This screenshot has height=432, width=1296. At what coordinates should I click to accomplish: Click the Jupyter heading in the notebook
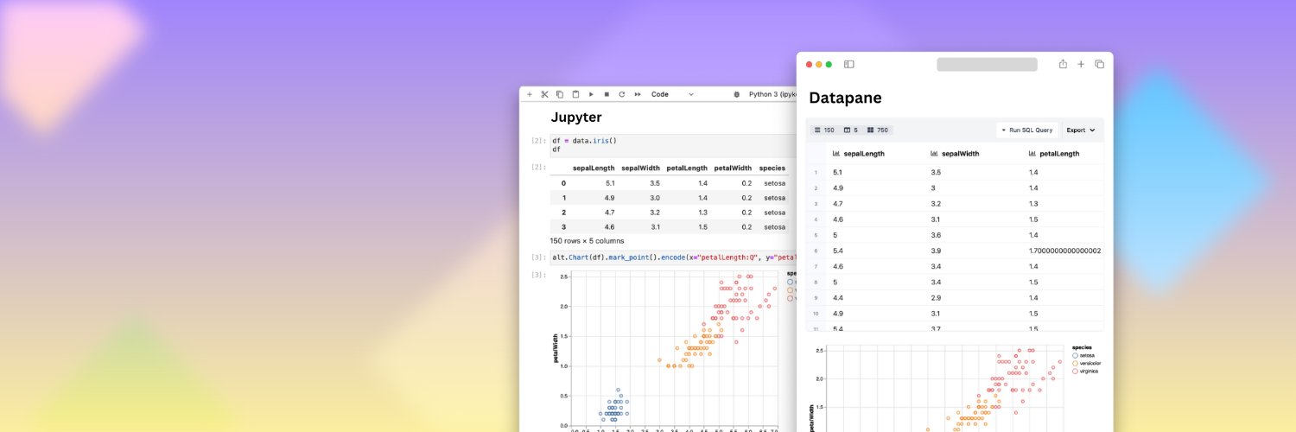[576, 118]
